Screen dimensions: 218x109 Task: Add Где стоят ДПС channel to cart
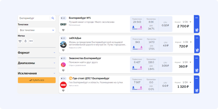196,90
